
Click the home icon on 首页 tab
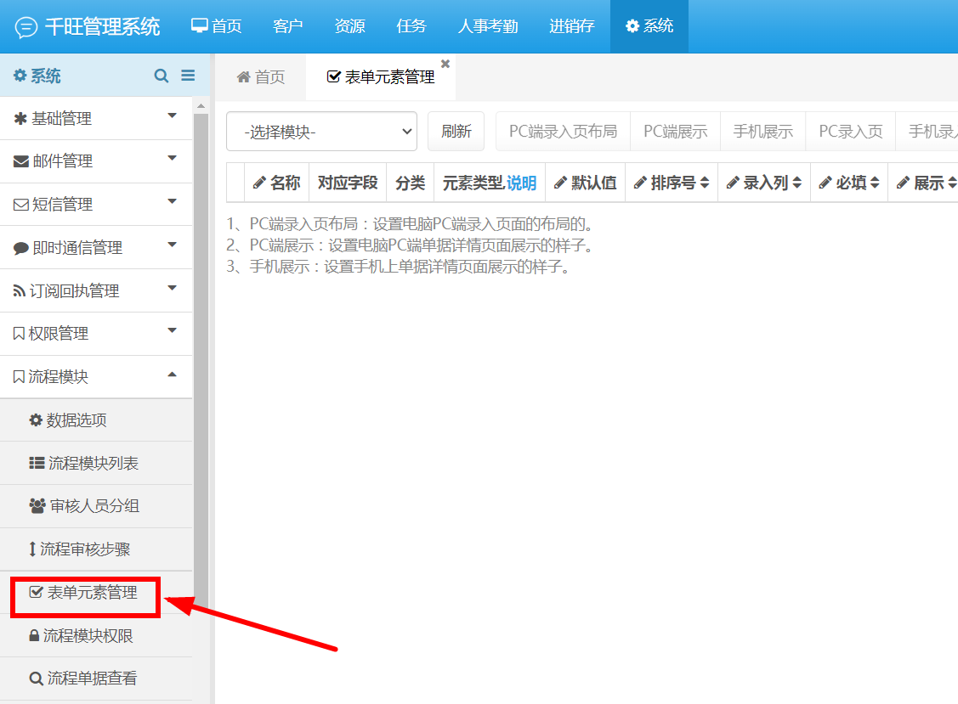click(x=244, y=77)
